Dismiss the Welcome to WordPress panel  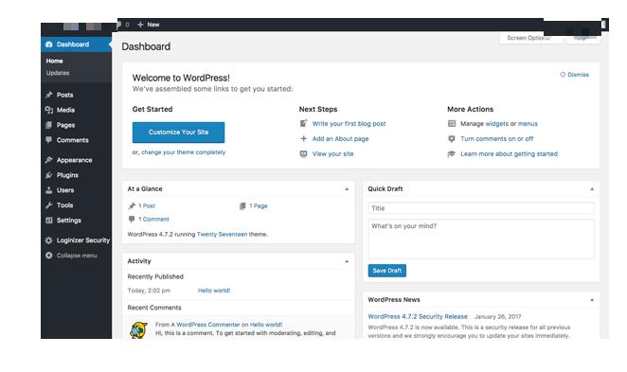point(575,75)
